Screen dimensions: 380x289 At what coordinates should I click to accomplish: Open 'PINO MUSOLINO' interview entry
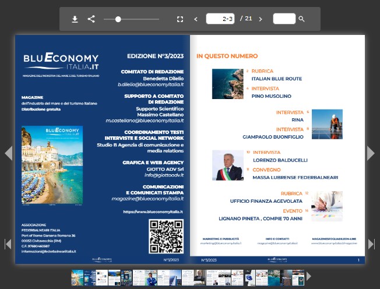pyautogui.click(x=272, y=96)
